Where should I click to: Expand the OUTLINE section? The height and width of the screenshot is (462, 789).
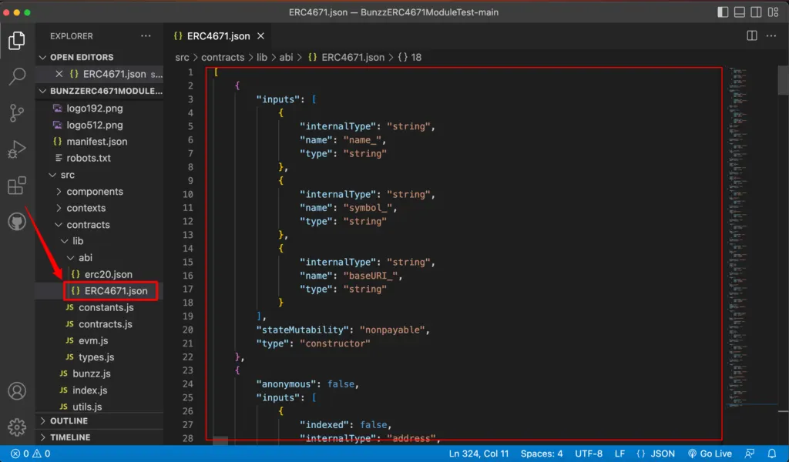pyautogui.click(x=69, y=421)
